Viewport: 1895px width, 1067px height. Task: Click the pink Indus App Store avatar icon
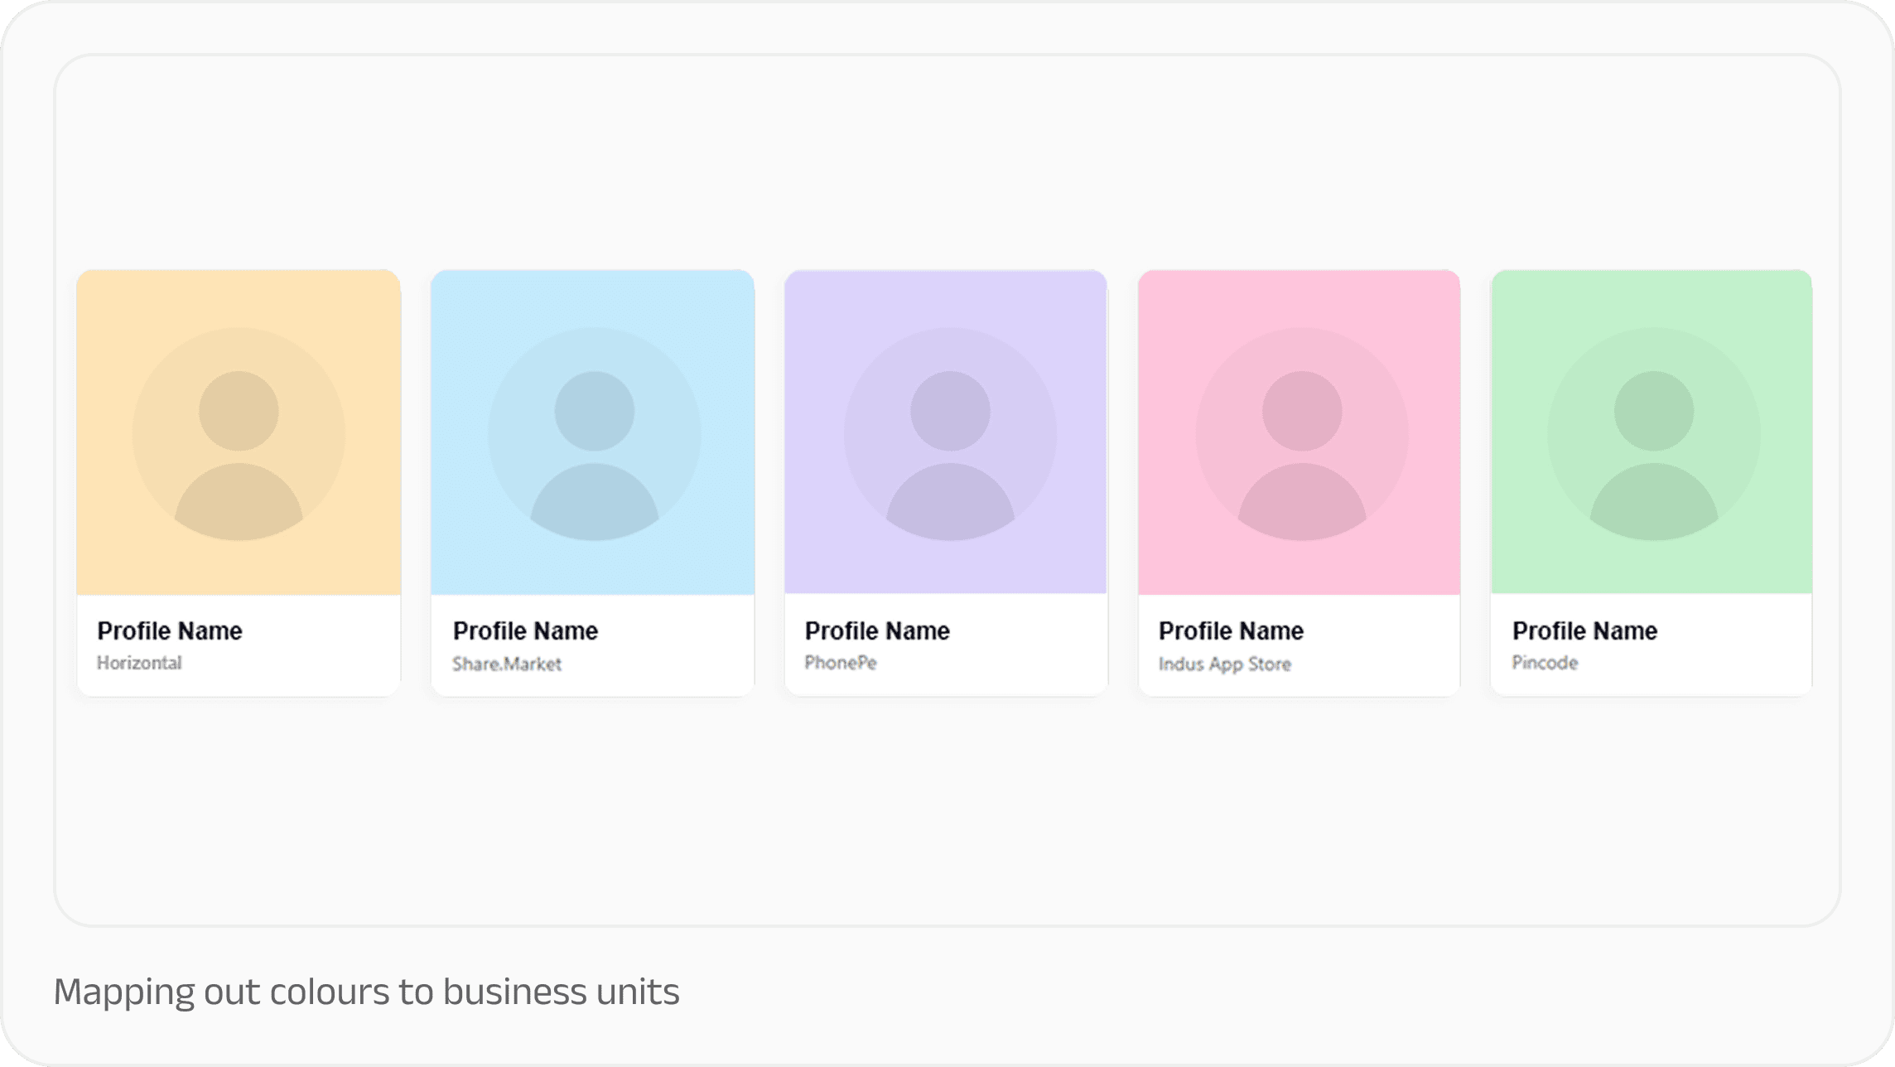(x=1301, y=434)
